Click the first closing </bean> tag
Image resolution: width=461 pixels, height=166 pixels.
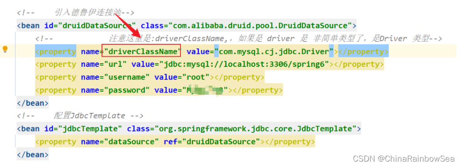click(33, 103)
